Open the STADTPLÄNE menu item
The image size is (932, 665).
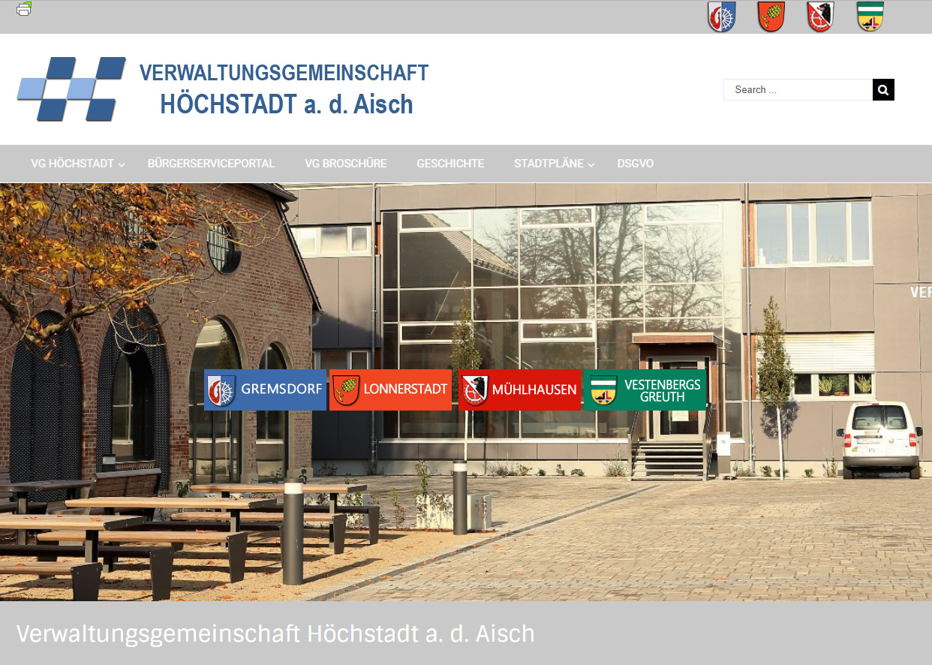(549, 164)
